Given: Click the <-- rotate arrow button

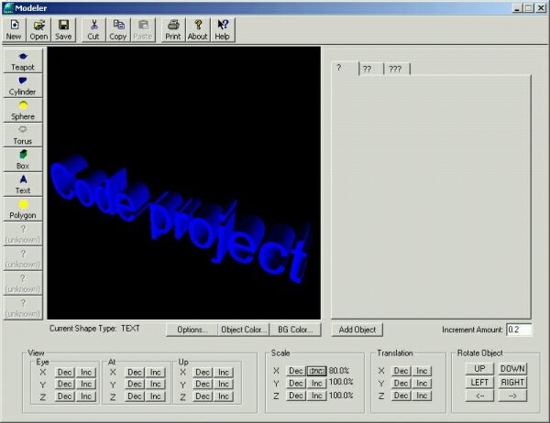Looking at the screenshot, I should click(x=479, y=396).
